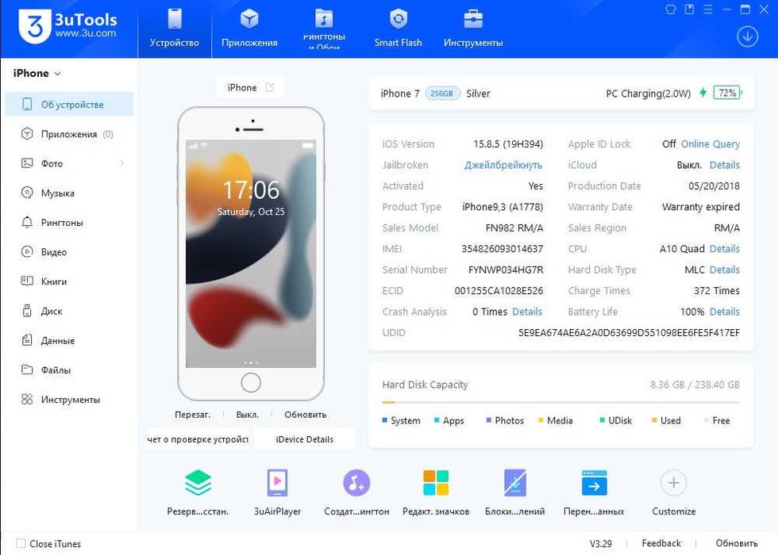Click the skin t-shirt icon in title bar
The height and width of the screenshot is (555, 778).
(671, 9)
